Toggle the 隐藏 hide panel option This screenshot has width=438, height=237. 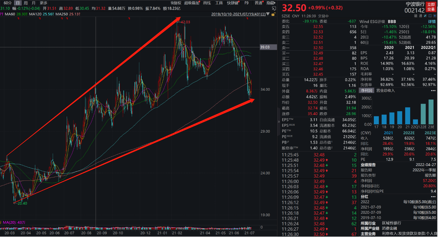(271, 3)
